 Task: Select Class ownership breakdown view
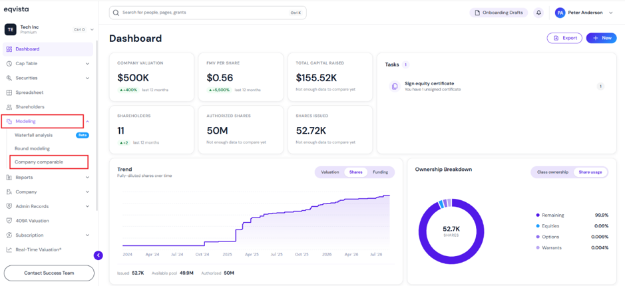[x=552, y=172]
